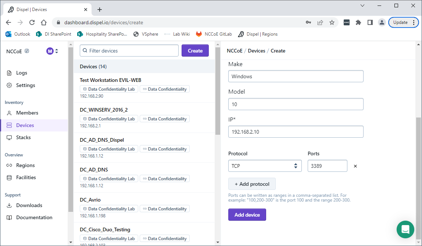Screen dimensions: 422x246
Task: Select Stacks in the sidebar
Action: point(23,137)
